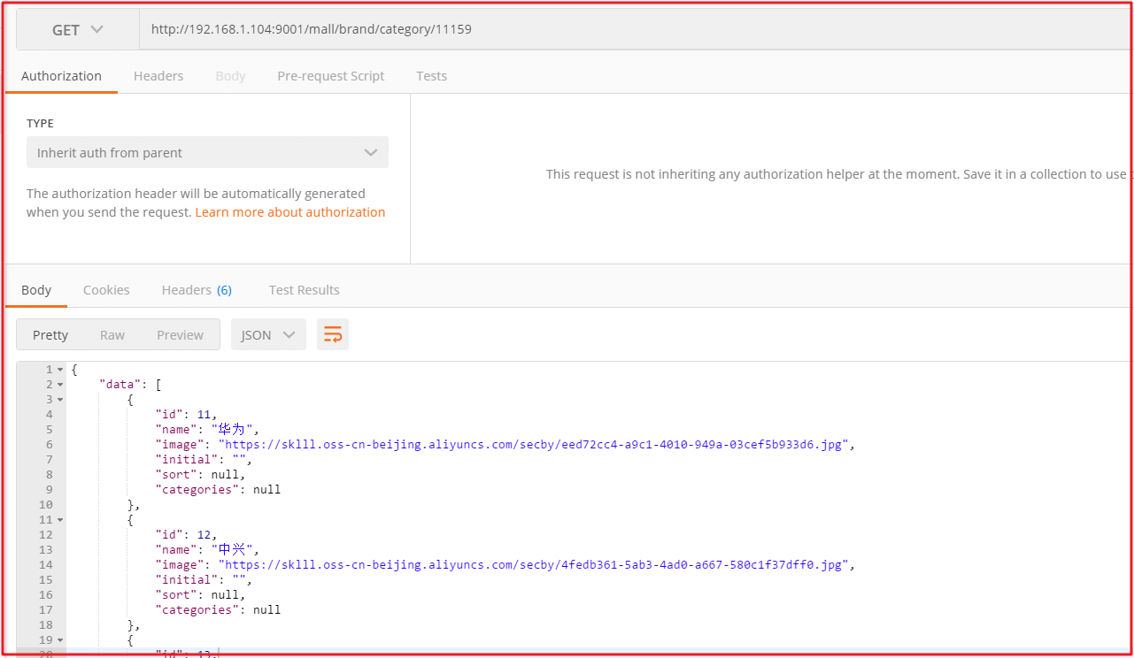Screen dimensions: 1134x658
Task: Click the wrap lines icon in response toolbar
Action: (x=333, y=334)
